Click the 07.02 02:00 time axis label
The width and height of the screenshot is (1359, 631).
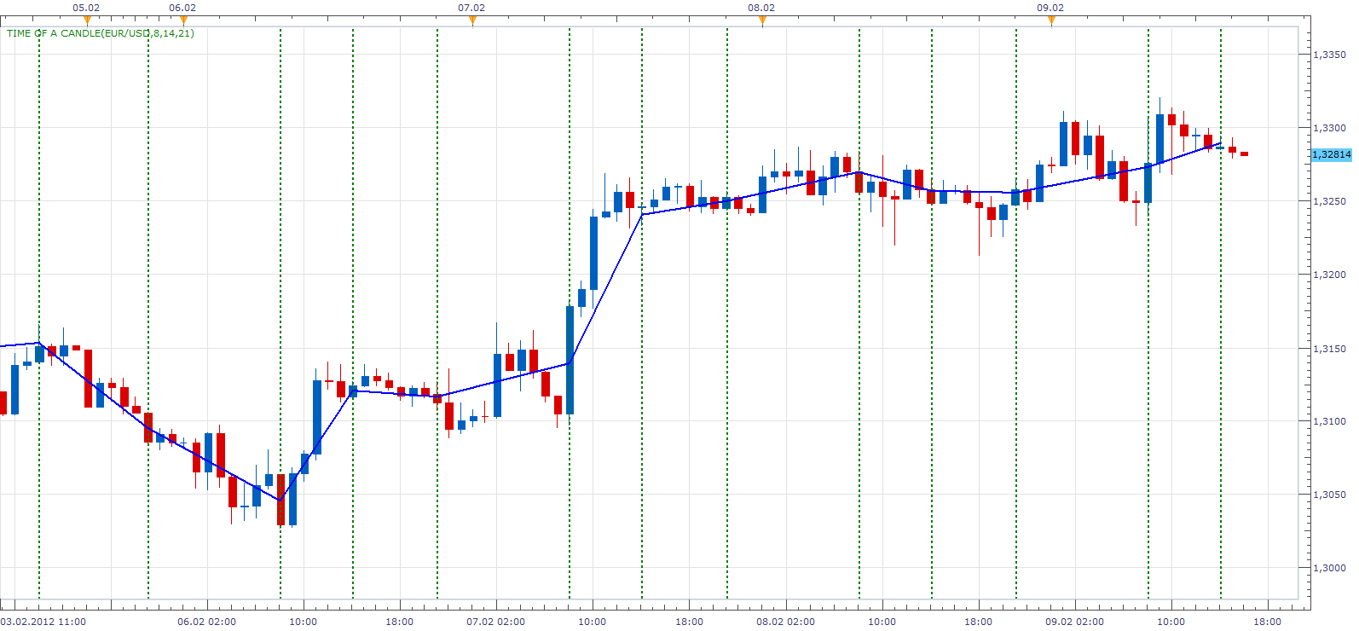(496, 622)
